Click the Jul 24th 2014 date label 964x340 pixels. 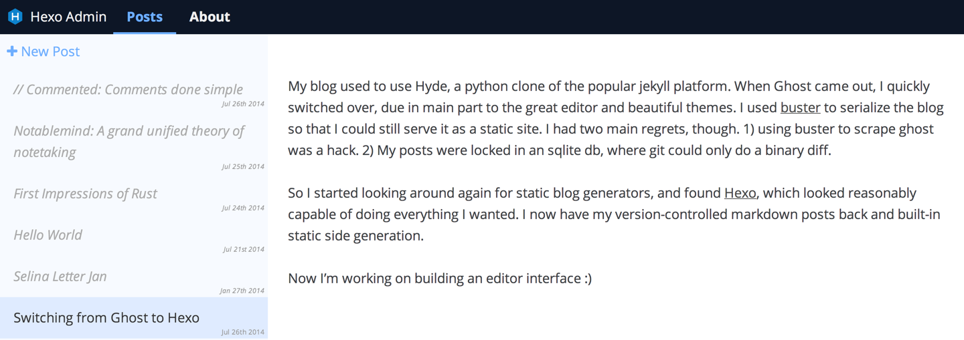[x=243, y=208]
